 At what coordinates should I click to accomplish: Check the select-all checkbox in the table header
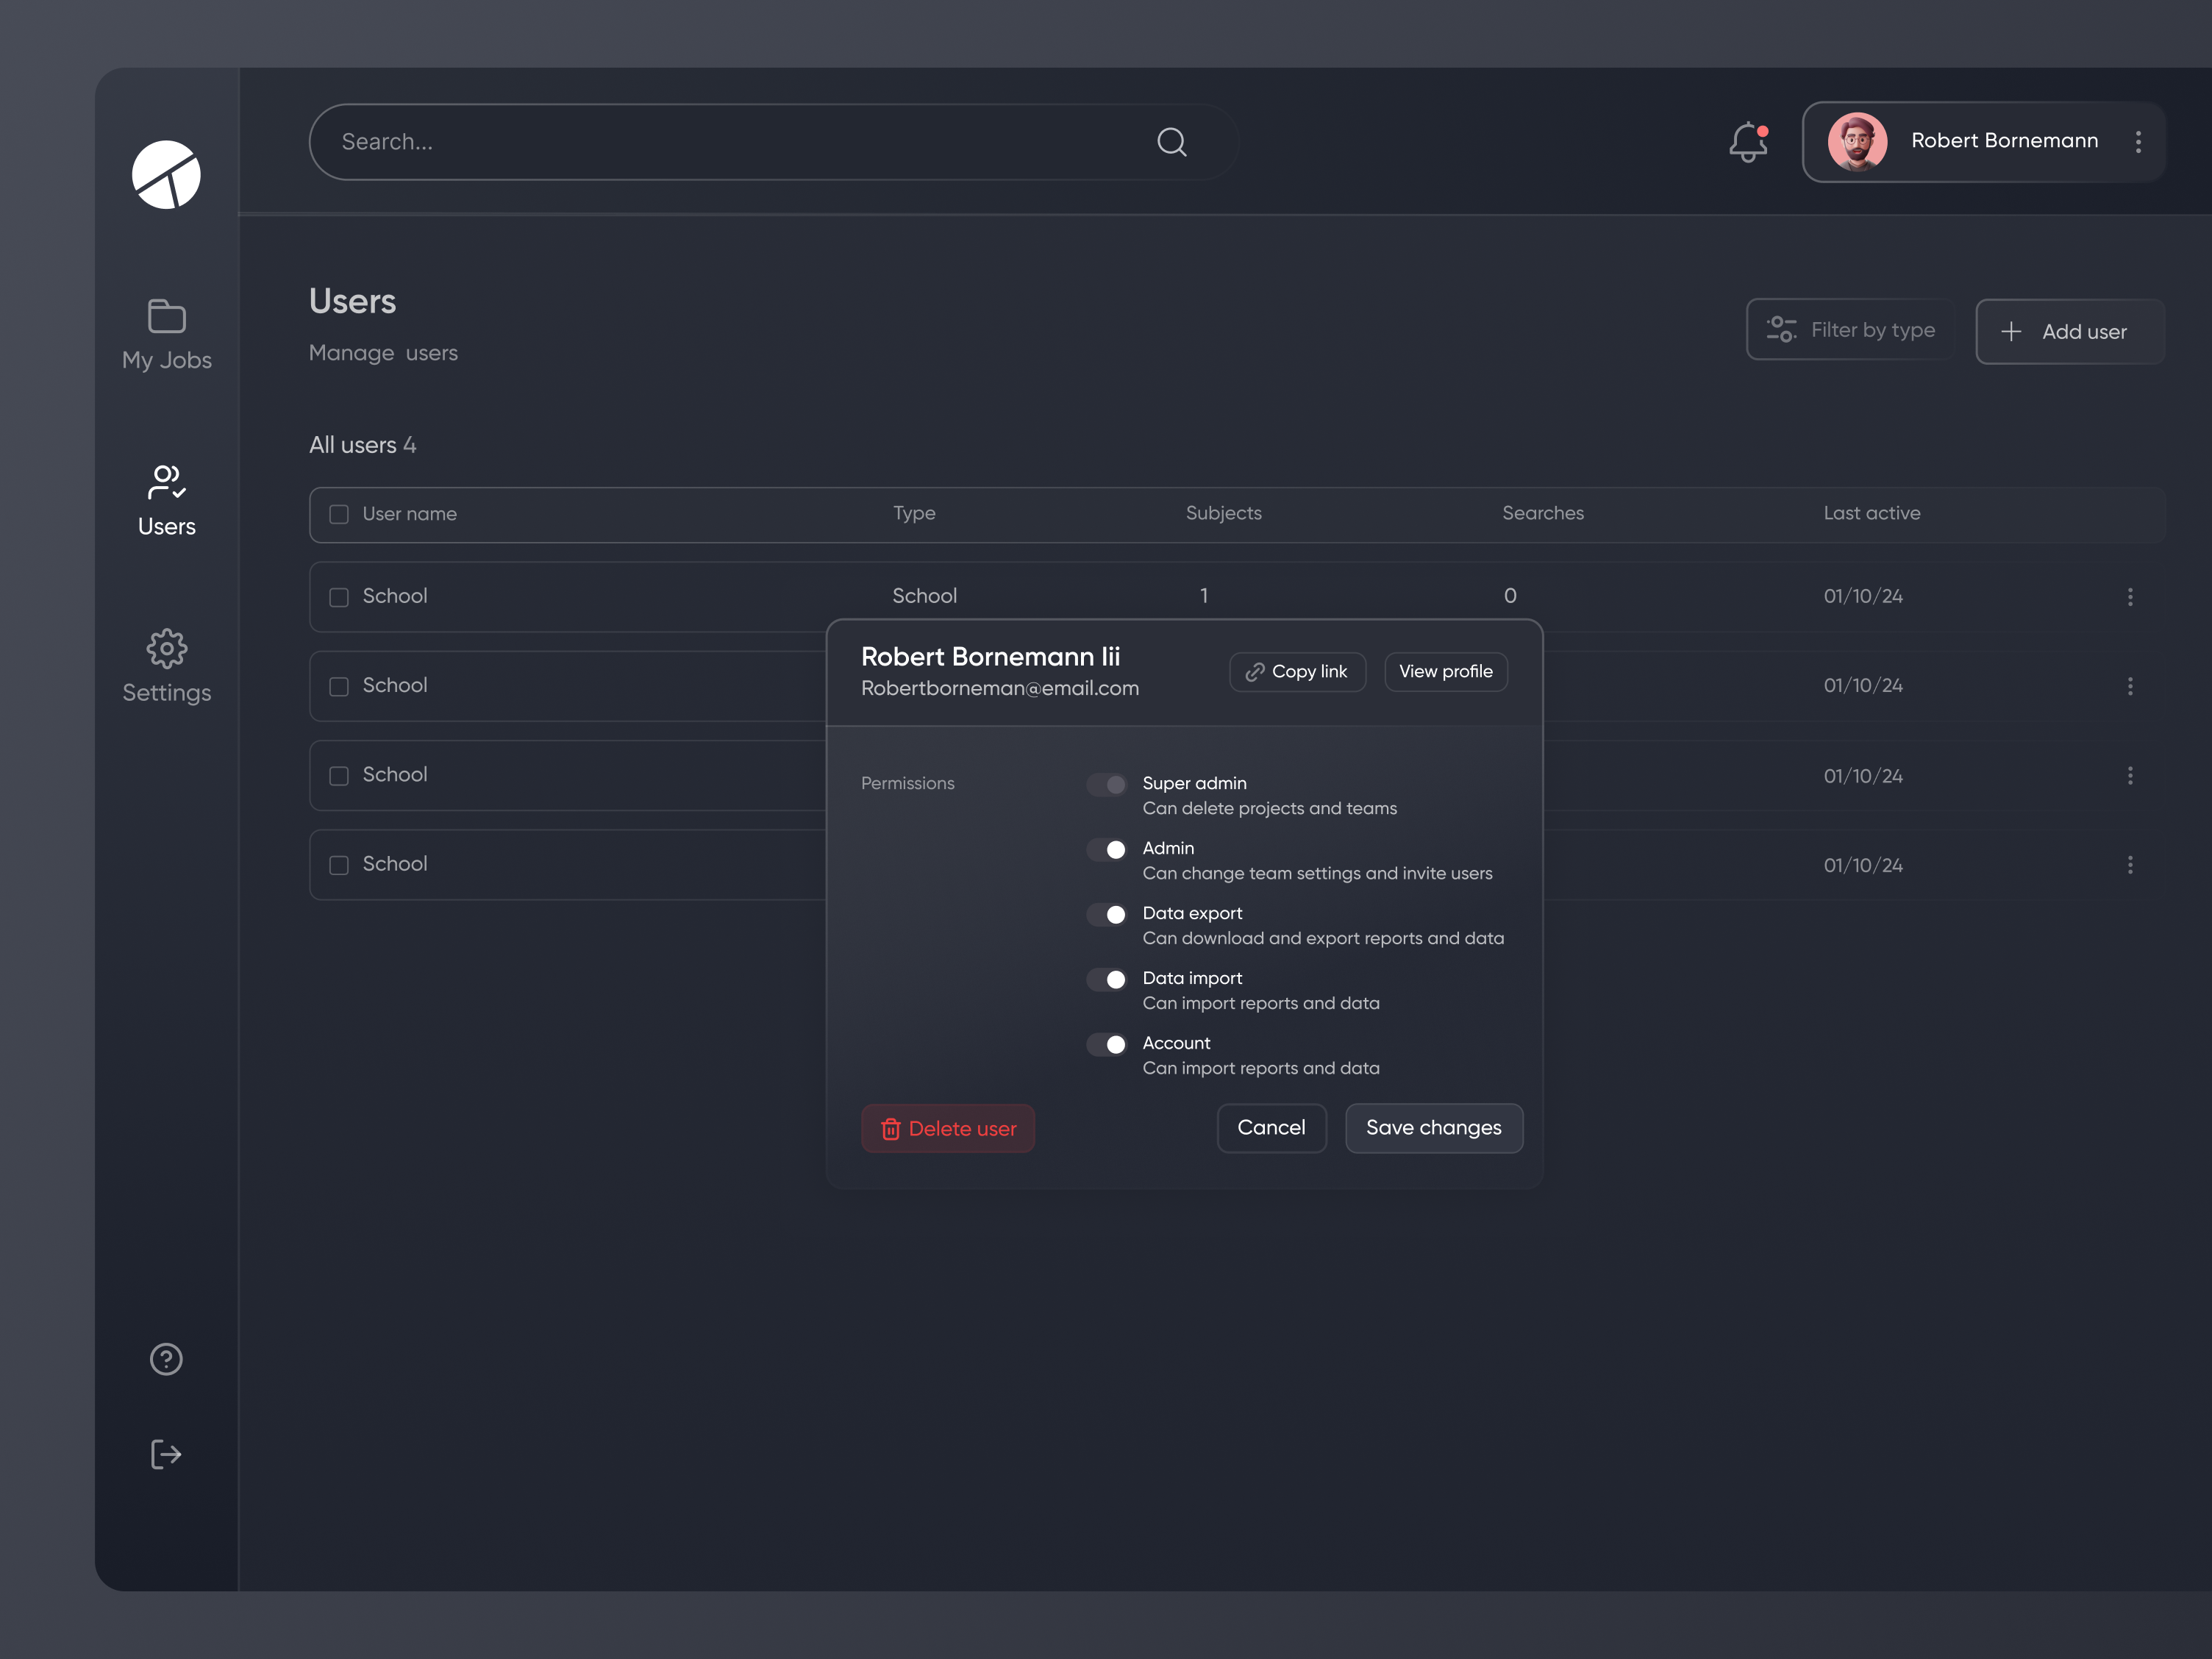point(338,514)
